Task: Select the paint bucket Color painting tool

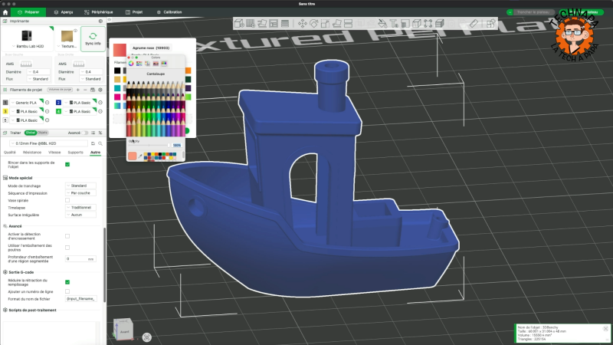Action: [x=382, y=24]
